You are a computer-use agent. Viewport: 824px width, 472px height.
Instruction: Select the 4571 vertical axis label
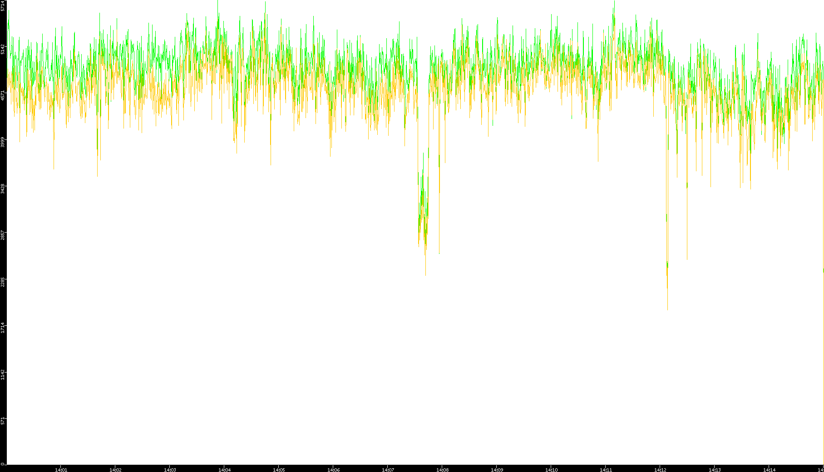tap(3, 95)
